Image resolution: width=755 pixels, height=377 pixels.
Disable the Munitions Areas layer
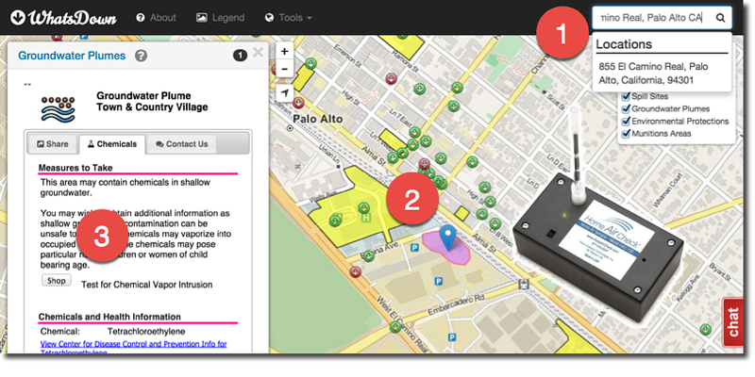pyautogui.click(x=624, y=133)
